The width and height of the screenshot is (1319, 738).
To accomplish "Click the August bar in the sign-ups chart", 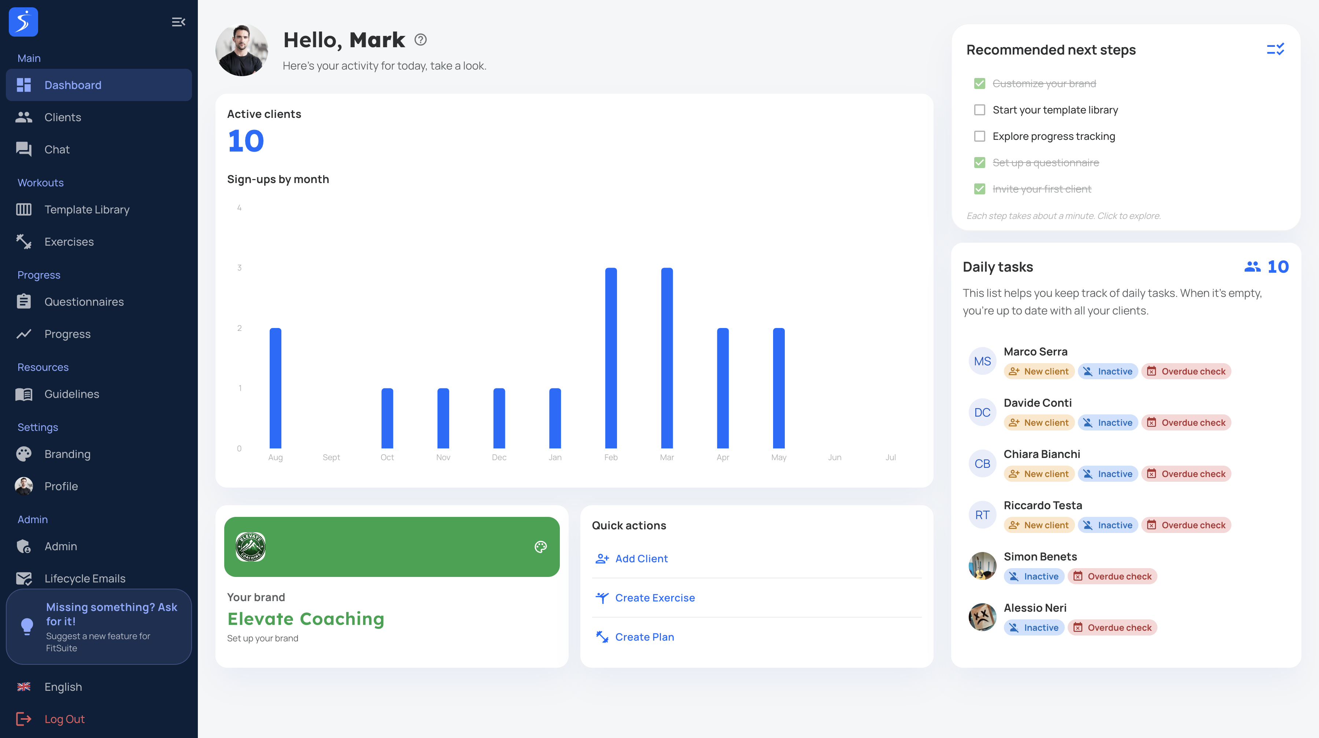I will pos(275,388).
